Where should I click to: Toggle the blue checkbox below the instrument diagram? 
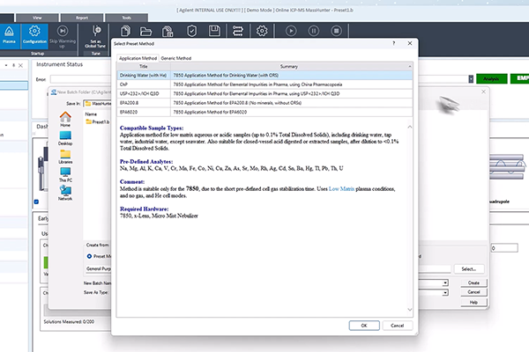36,202
